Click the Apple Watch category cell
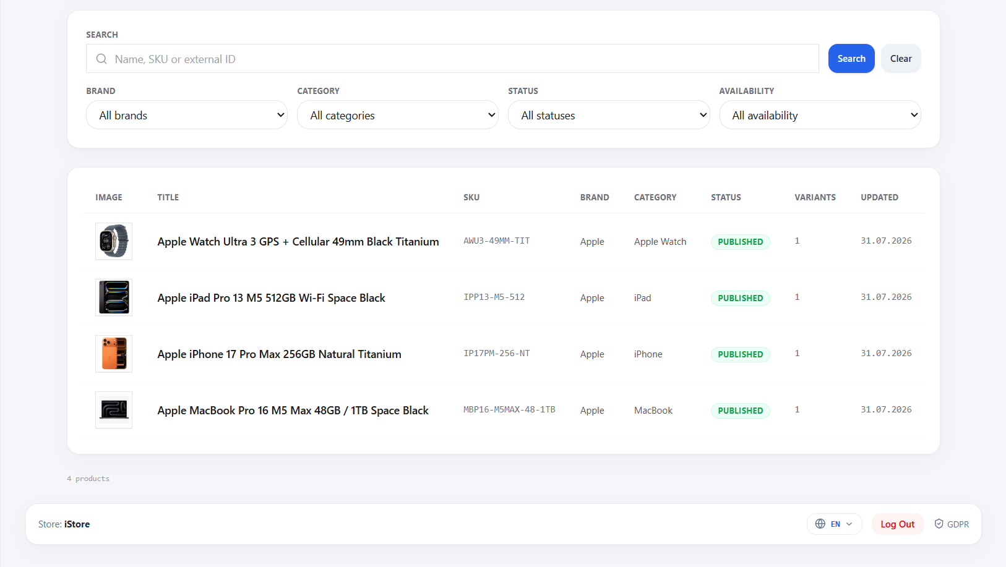The width and height of the screenshot is (1006, 567). point(660,242)
